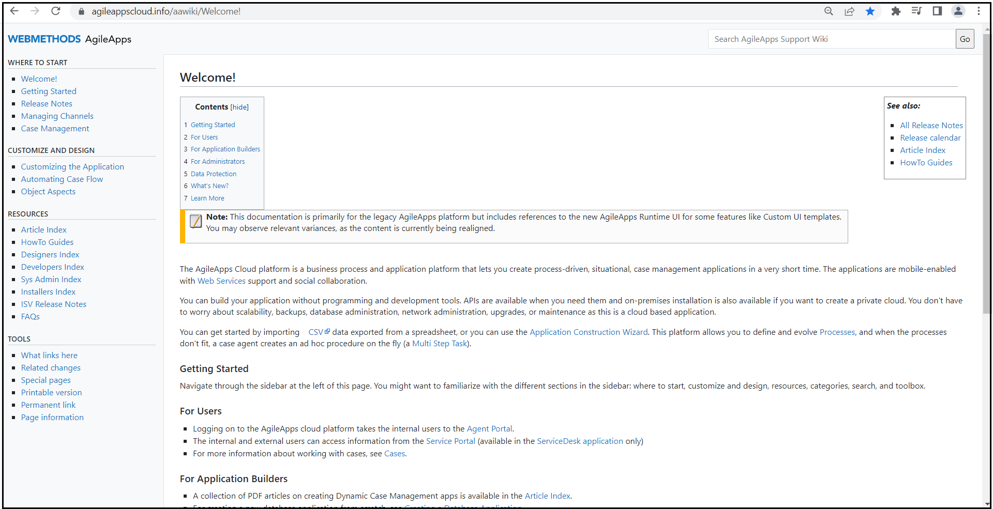Jump to contents item Learn More

coord(207,198)
